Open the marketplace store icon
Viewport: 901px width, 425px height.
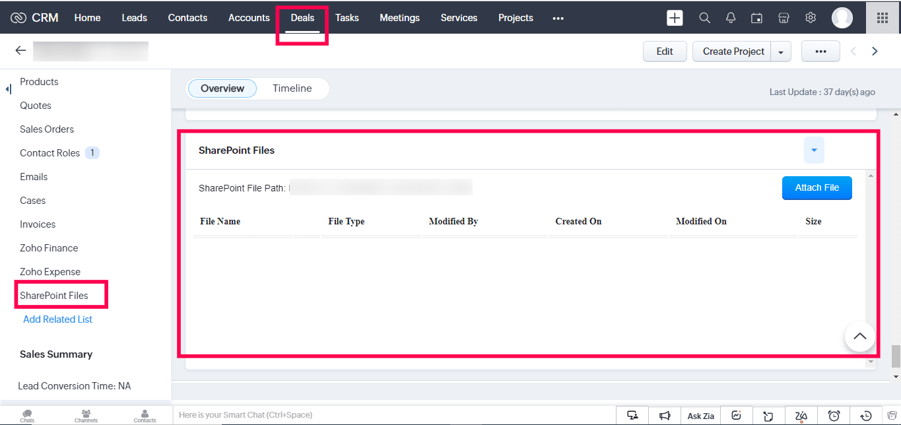pyautogui.click(x=784, y=18)
